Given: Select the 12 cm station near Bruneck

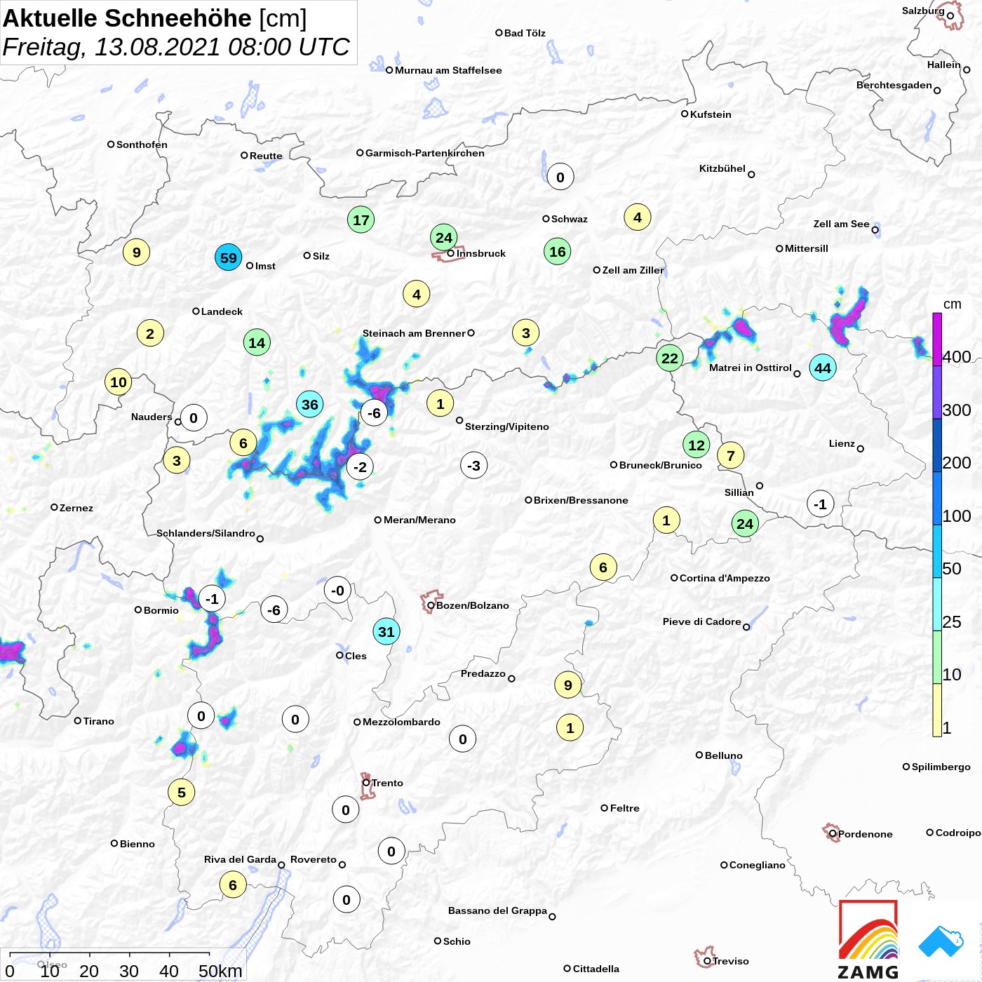Looking at the screenshot, I should (x=697, y=445).
